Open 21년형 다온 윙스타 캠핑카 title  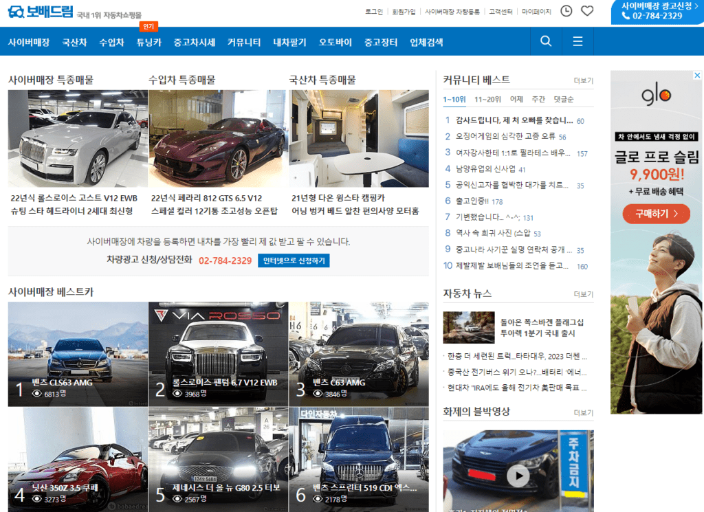[x=355, y=204]
